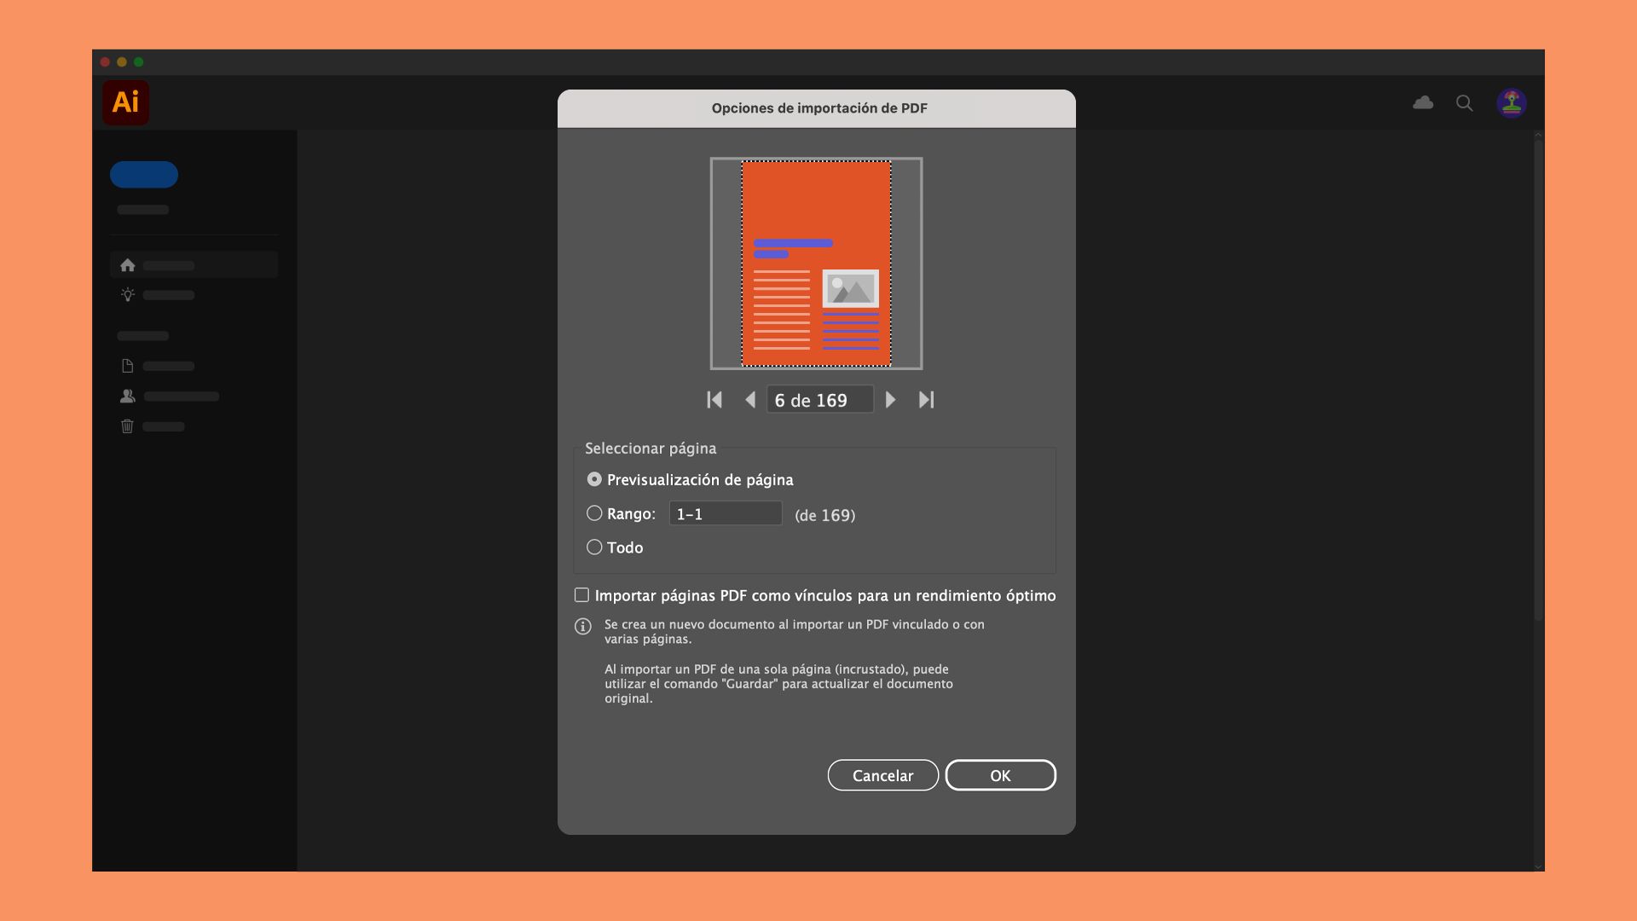Viewport: 1637px width, 921px height.
Task: Click the cloud sync icon
Action: click(x=1423, y=102)
